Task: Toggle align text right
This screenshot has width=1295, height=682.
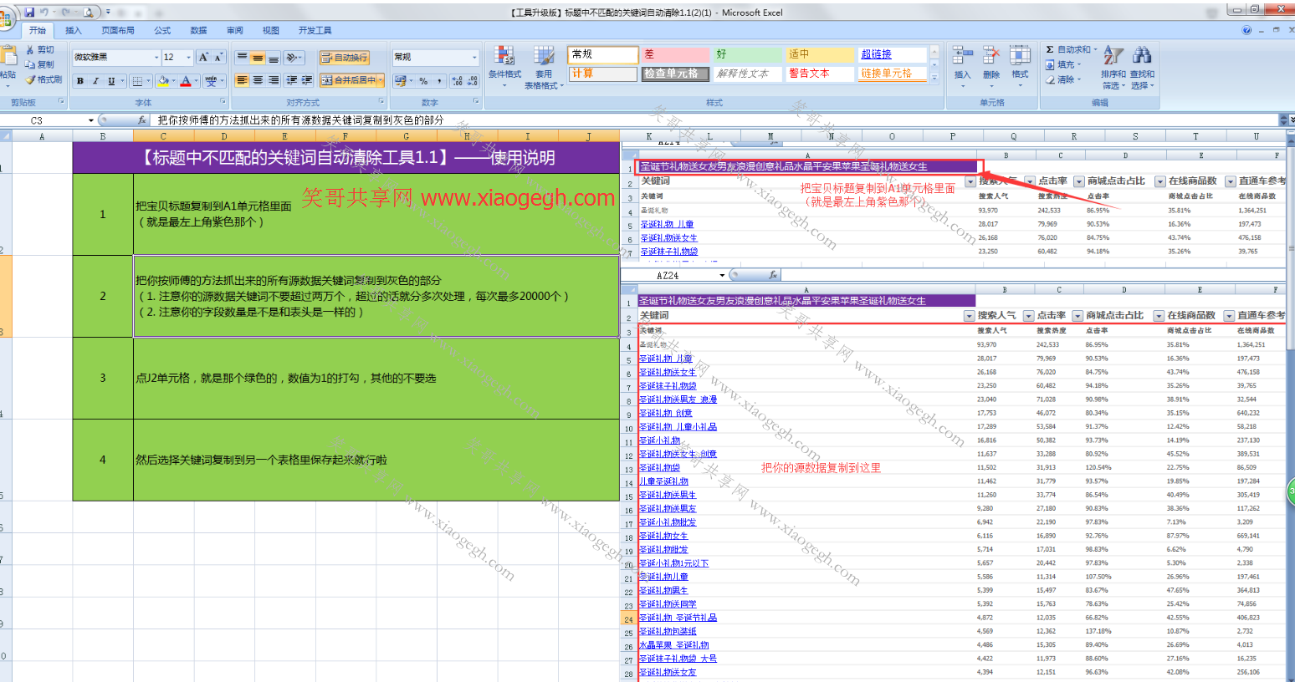Action: (x=274, y=80)
